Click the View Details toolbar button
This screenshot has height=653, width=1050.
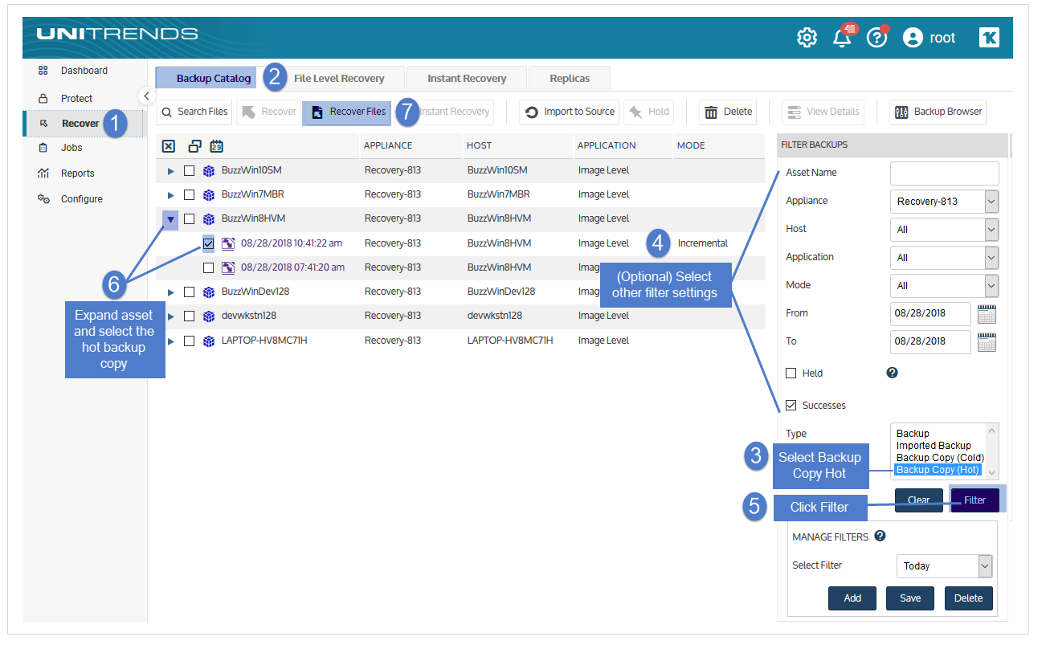(x=823, y=112)
